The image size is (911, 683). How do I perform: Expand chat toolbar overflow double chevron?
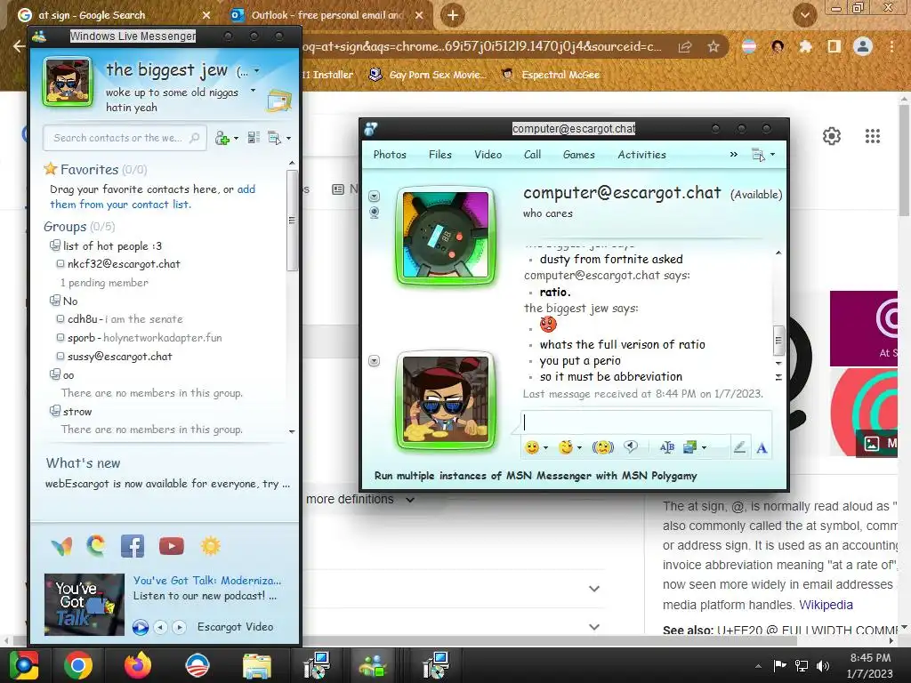pyautogui.click(x=734, y=155)
